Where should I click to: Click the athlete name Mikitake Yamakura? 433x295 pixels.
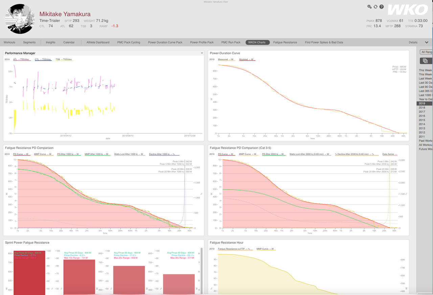click(x=65, y=14)
